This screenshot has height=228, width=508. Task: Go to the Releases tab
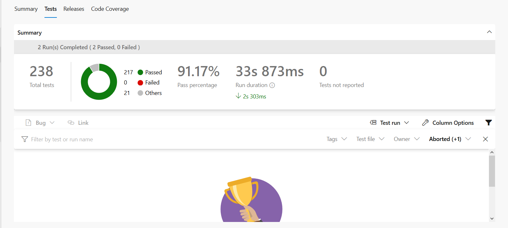(x=74, y=9)
